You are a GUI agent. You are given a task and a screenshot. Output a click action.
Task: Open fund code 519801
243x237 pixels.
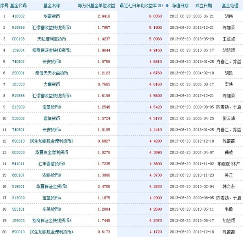[x=18, y=186]
